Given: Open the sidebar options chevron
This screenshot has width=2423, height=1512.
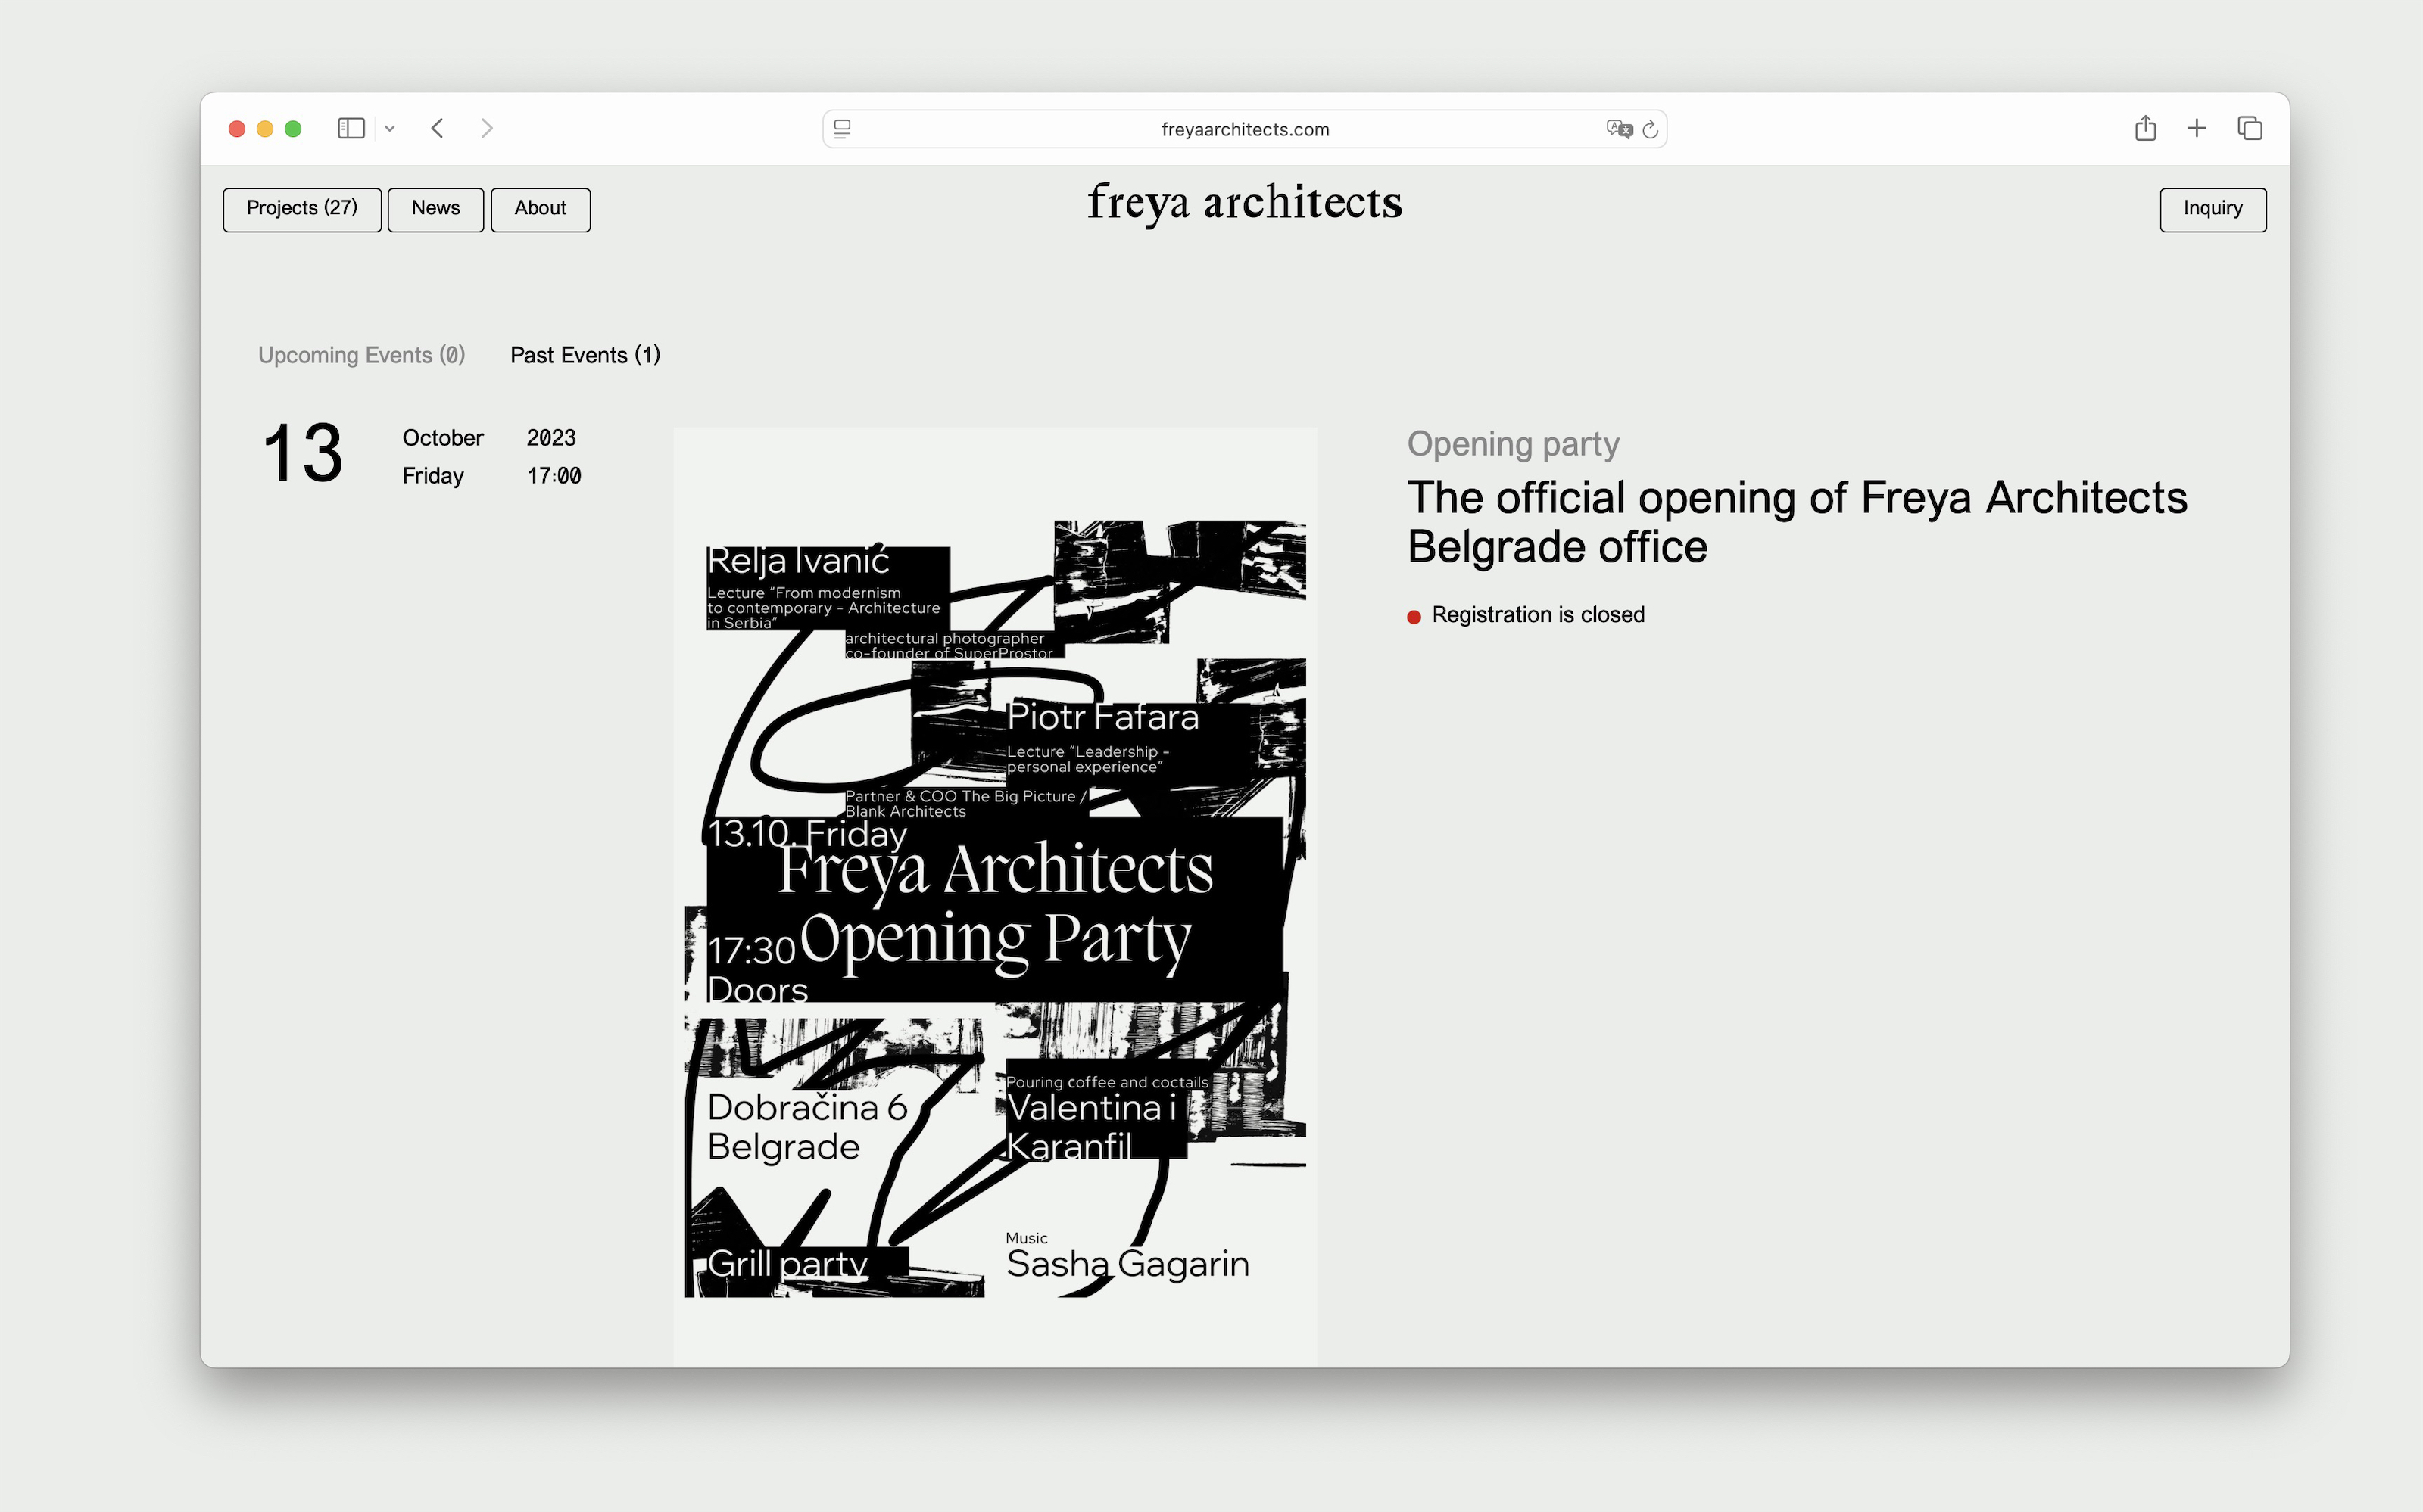Looking at the screenshot, I should click(x=390, y=128).
